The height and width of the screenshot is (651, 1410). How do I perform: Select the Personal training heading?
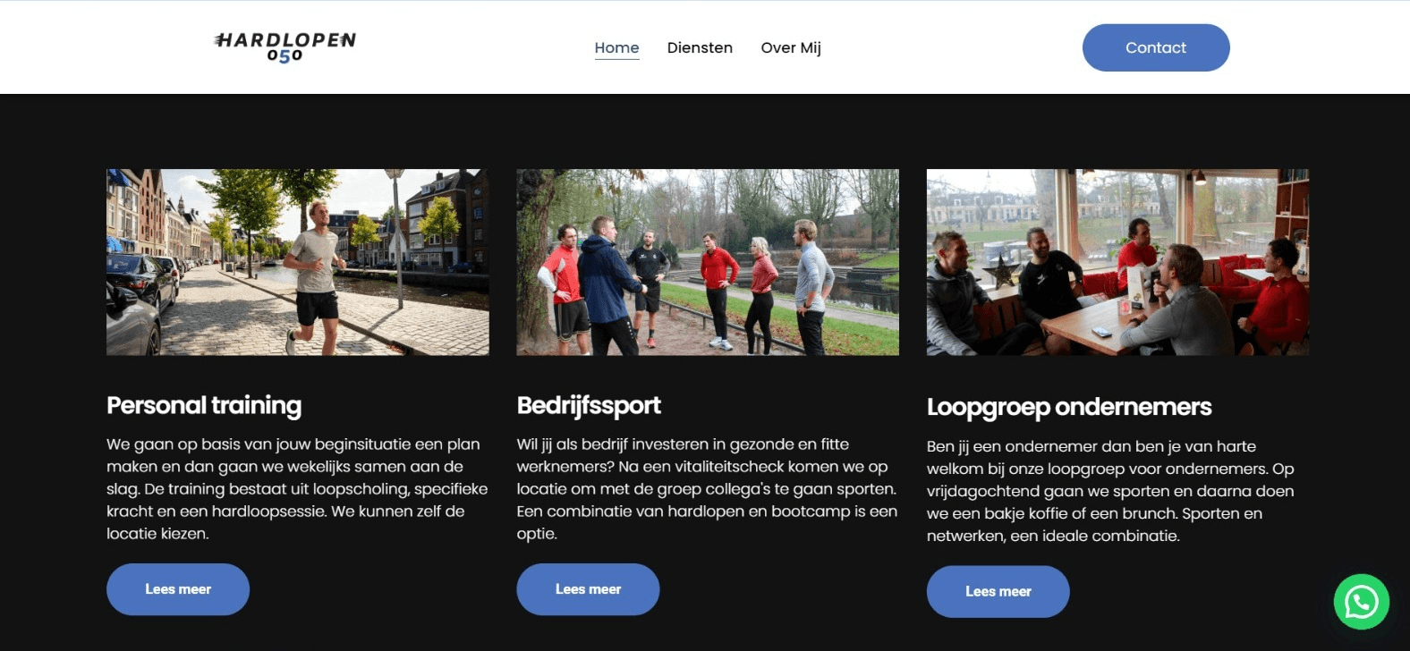click(204, 406)
